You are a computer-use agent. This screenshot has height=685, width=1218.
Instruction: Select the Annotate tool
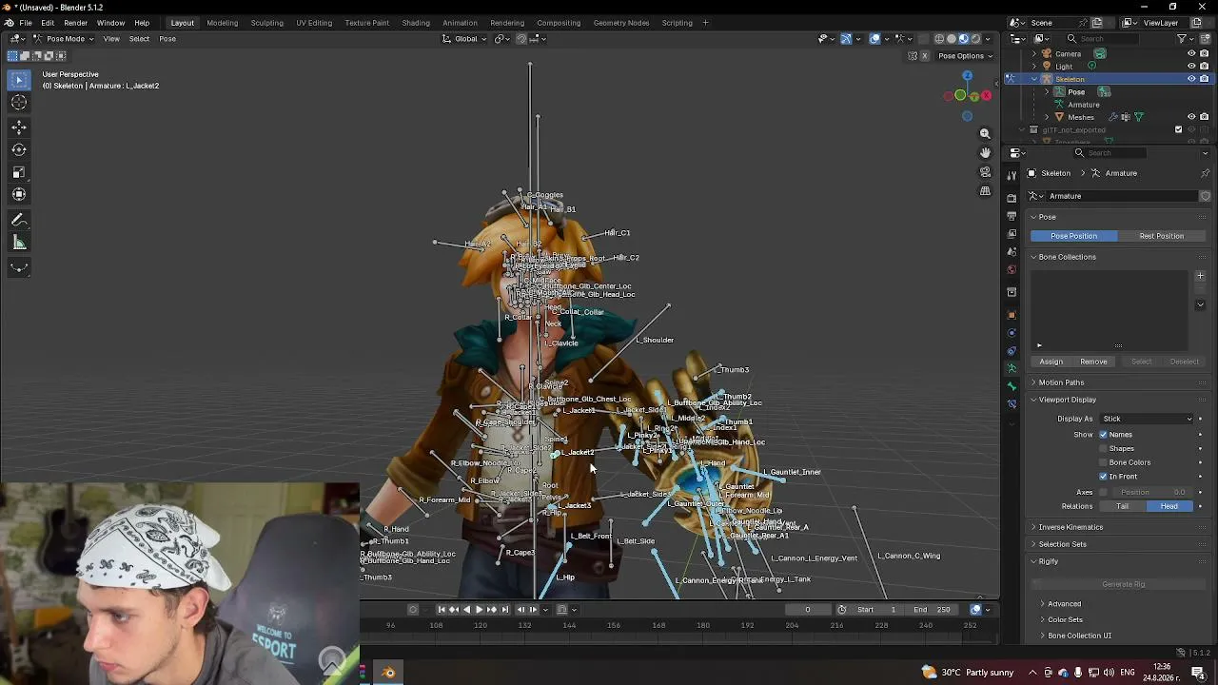[x=19, y=220]
